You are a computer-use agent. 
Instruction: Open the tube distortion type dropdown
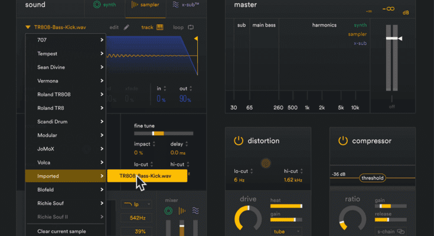tap(286, 232)
